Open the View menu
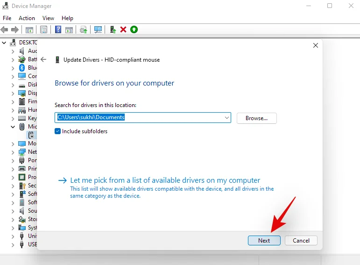The image size is (360, 265). (48, 18)
